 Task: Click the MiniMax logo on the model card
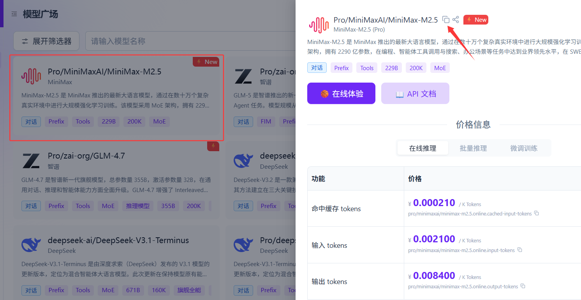pyautogui.click(x=31, y=76)
